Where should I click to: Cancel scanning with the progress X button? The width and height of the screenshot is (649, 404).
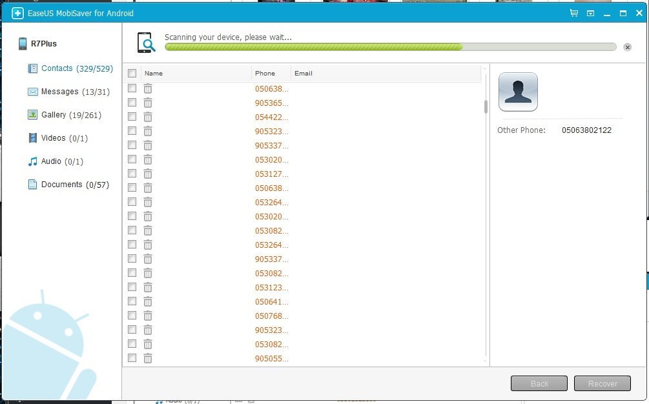(x=627, y=47)
